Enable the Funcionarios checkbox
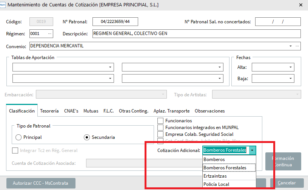 tap(160, 121)
